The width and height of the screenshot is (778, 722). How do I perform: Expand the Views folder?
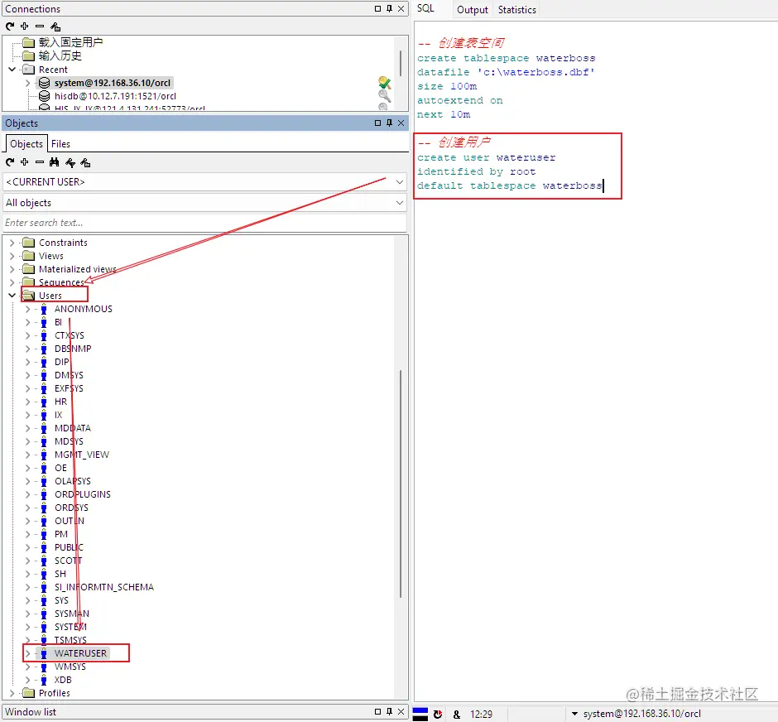(x=12, y=256)
